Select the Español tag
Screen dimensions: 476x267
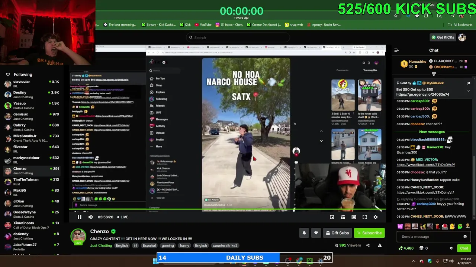149,245
